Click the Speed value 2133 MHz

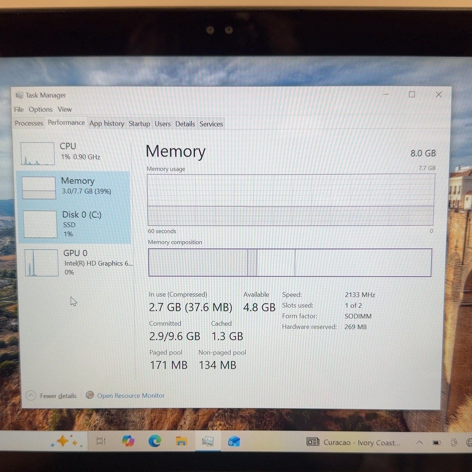[x=360, y=295]
